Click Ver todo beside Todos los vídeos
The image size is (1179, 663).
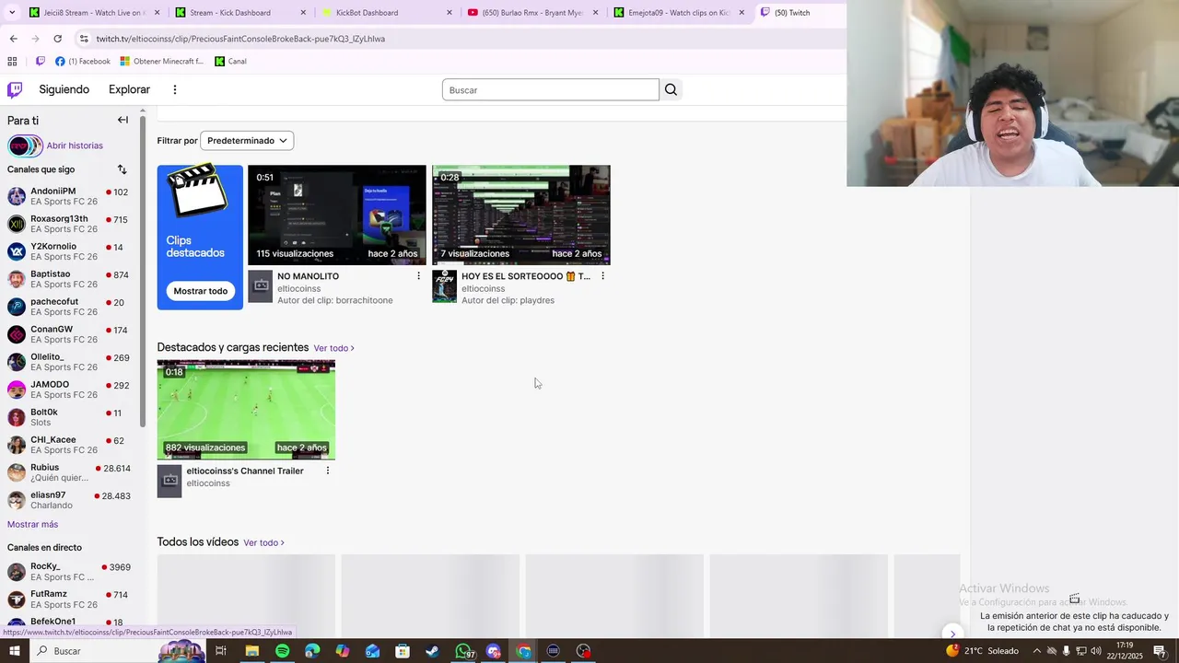(263, 542)
